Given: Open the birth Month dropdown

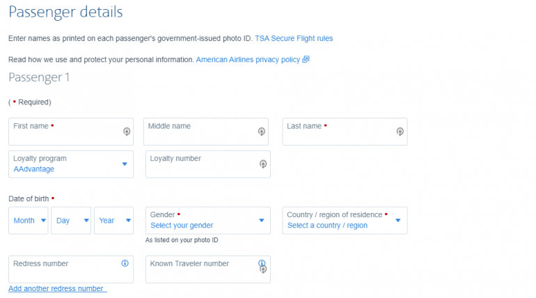Looking at the screenshot, I should click(29, 221).
